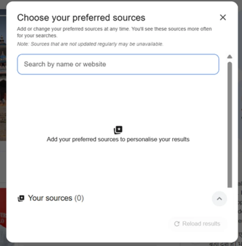Click the starred sources icon in the empty state
The width and height of the screenshot is (242, 246).
point(118,130)
